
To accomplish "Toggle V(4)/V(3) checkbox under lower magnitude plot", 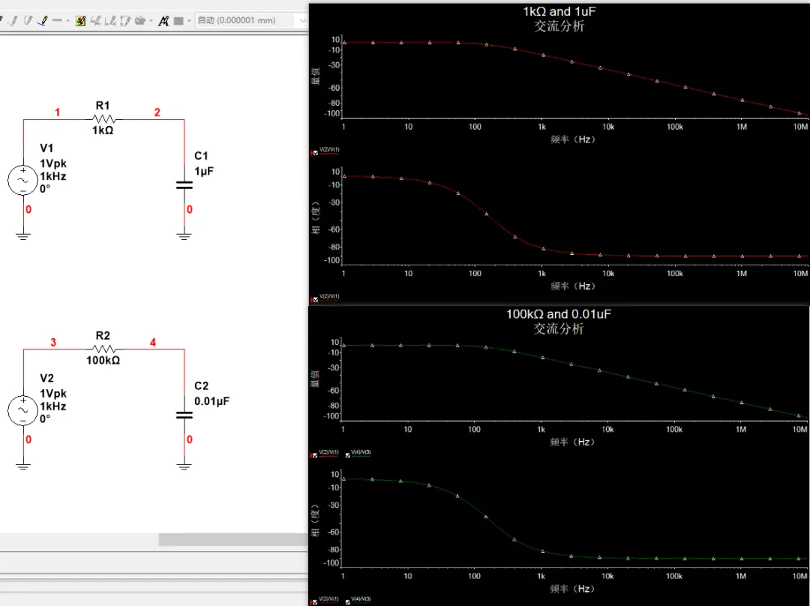I will click(347, 454).
